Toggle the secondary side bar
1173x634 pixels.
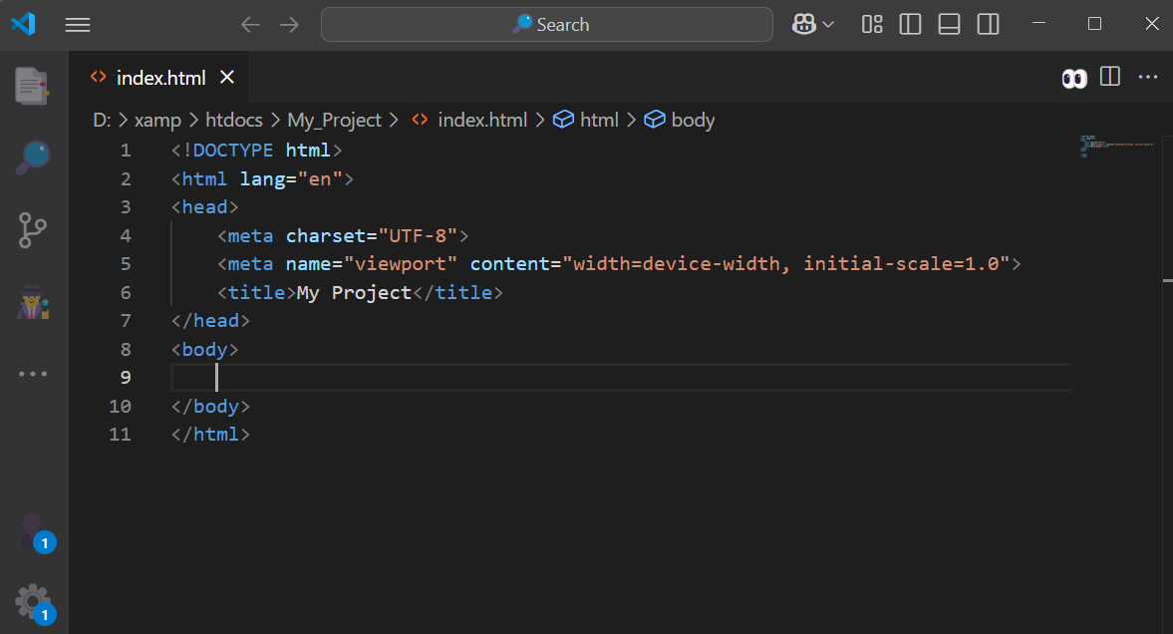click(x=988, y=25)
